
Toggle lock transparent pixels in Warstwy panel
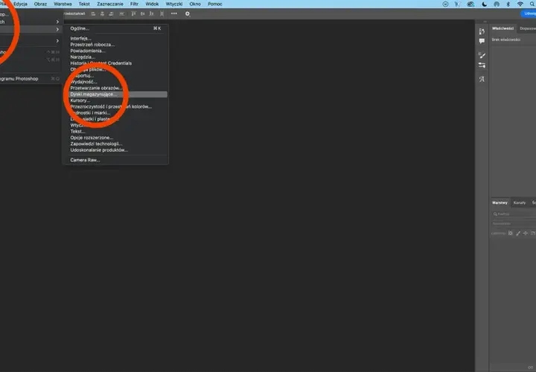pos(511,234)
